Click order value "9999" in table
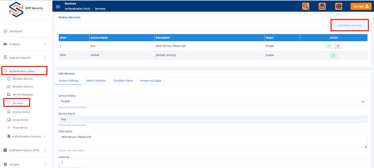This screenshot has height=168, width=374. (x=63, y=55)
